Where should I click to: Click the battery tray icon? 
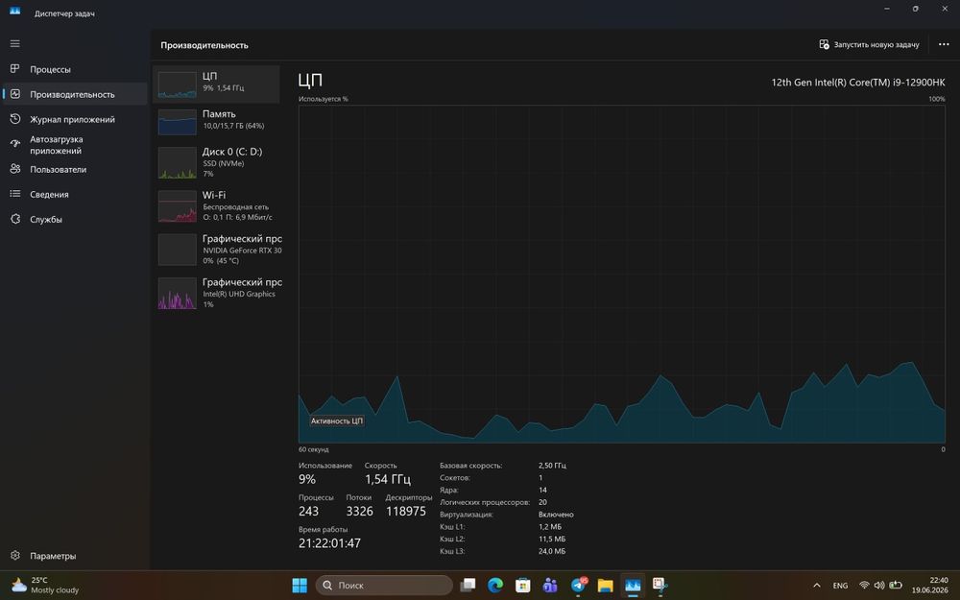pyautogui.click(x=896, y=586)
